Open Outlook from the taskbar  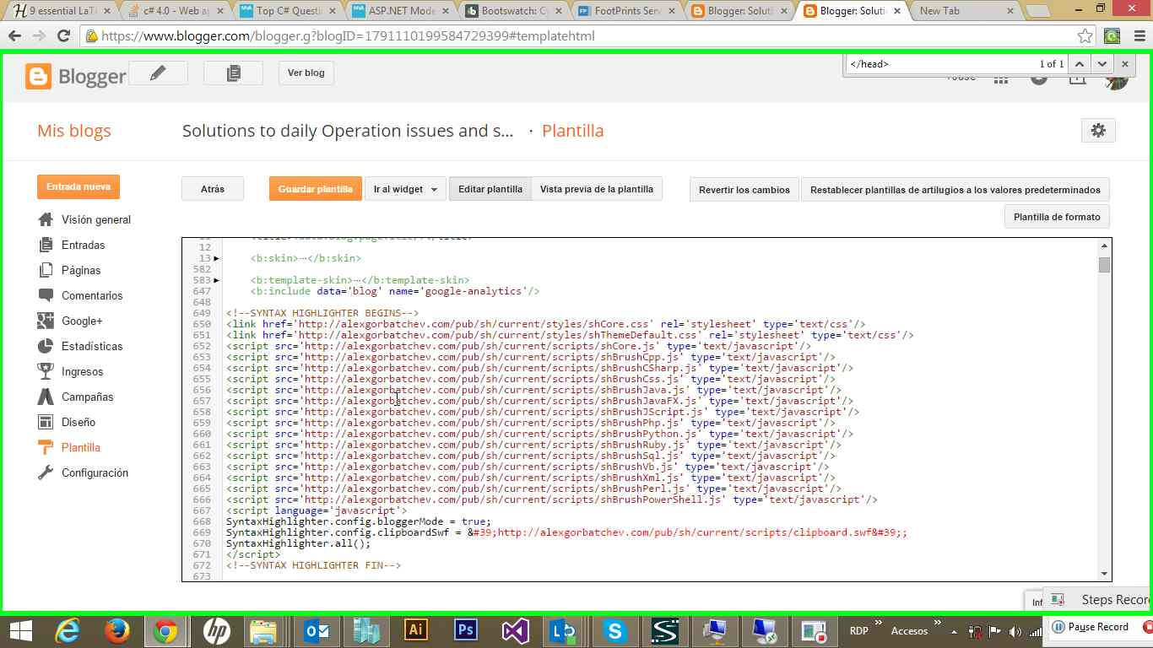[316, 631]
